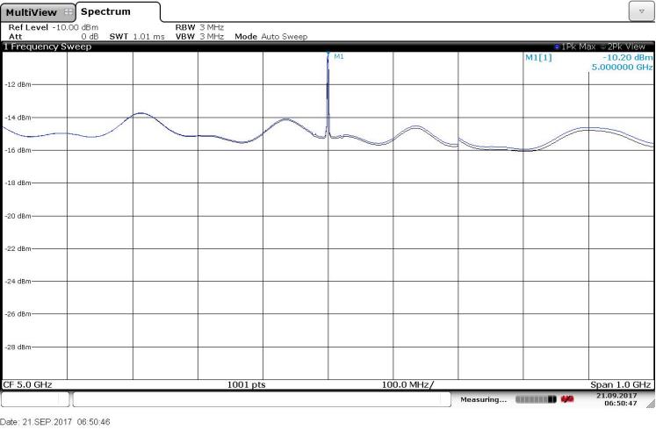Open the top-right dropdown arrow button

click(641, 11)
